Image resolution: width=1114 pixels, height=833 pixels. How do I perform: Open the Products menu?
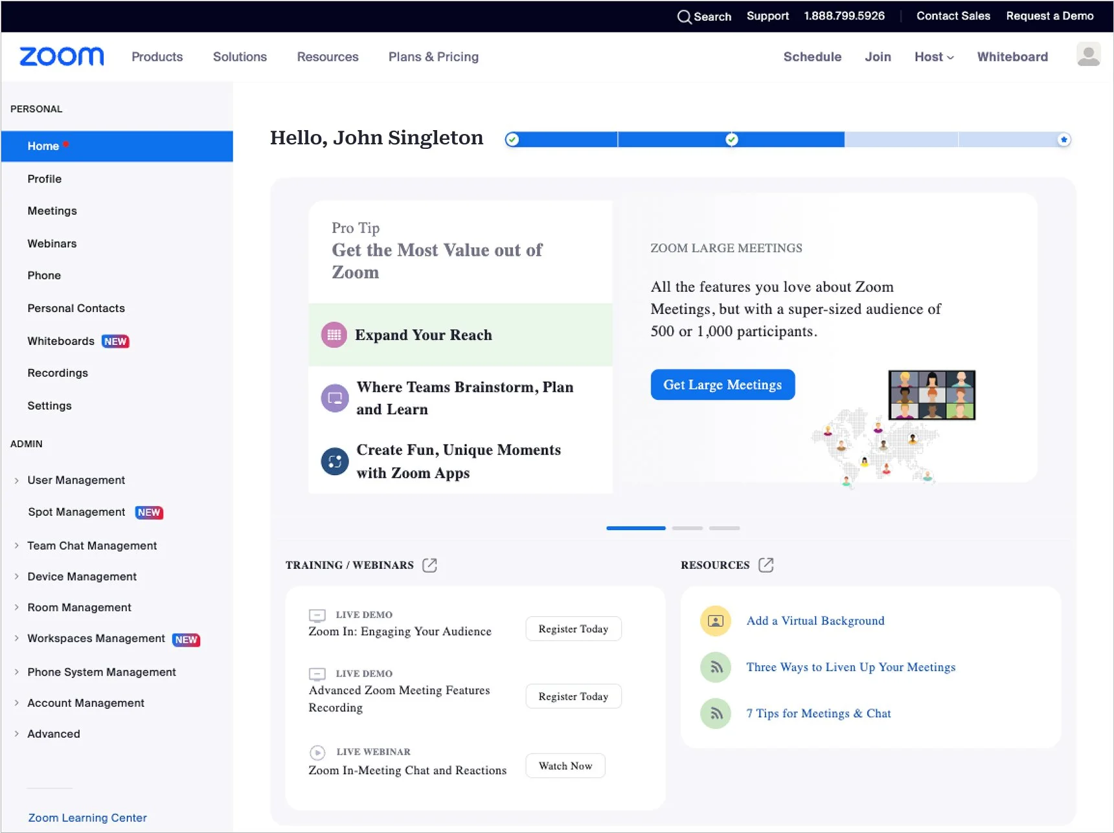[157, 57]
